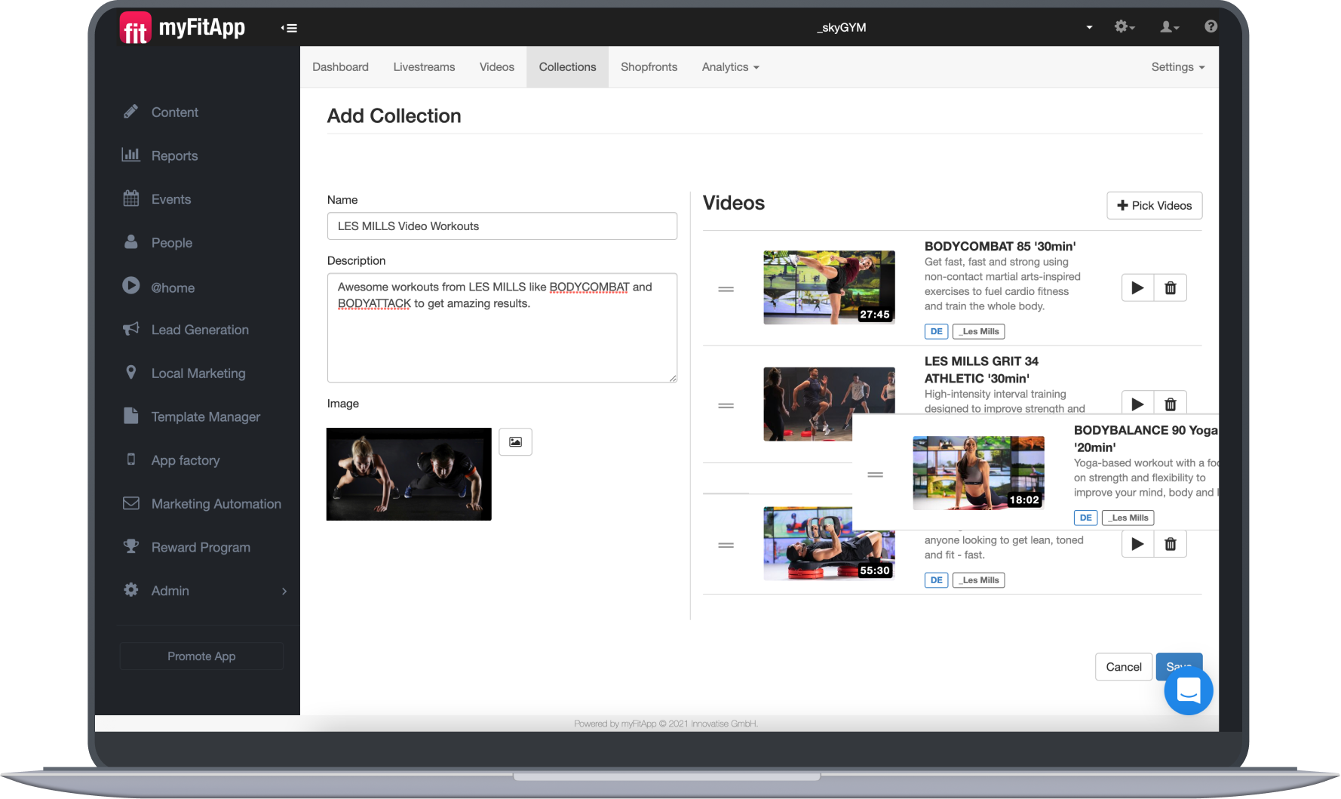Grab the reorder handle of the 55:30 video
This screenshot has width=1341, height=799.
click(x=726, y=545)
